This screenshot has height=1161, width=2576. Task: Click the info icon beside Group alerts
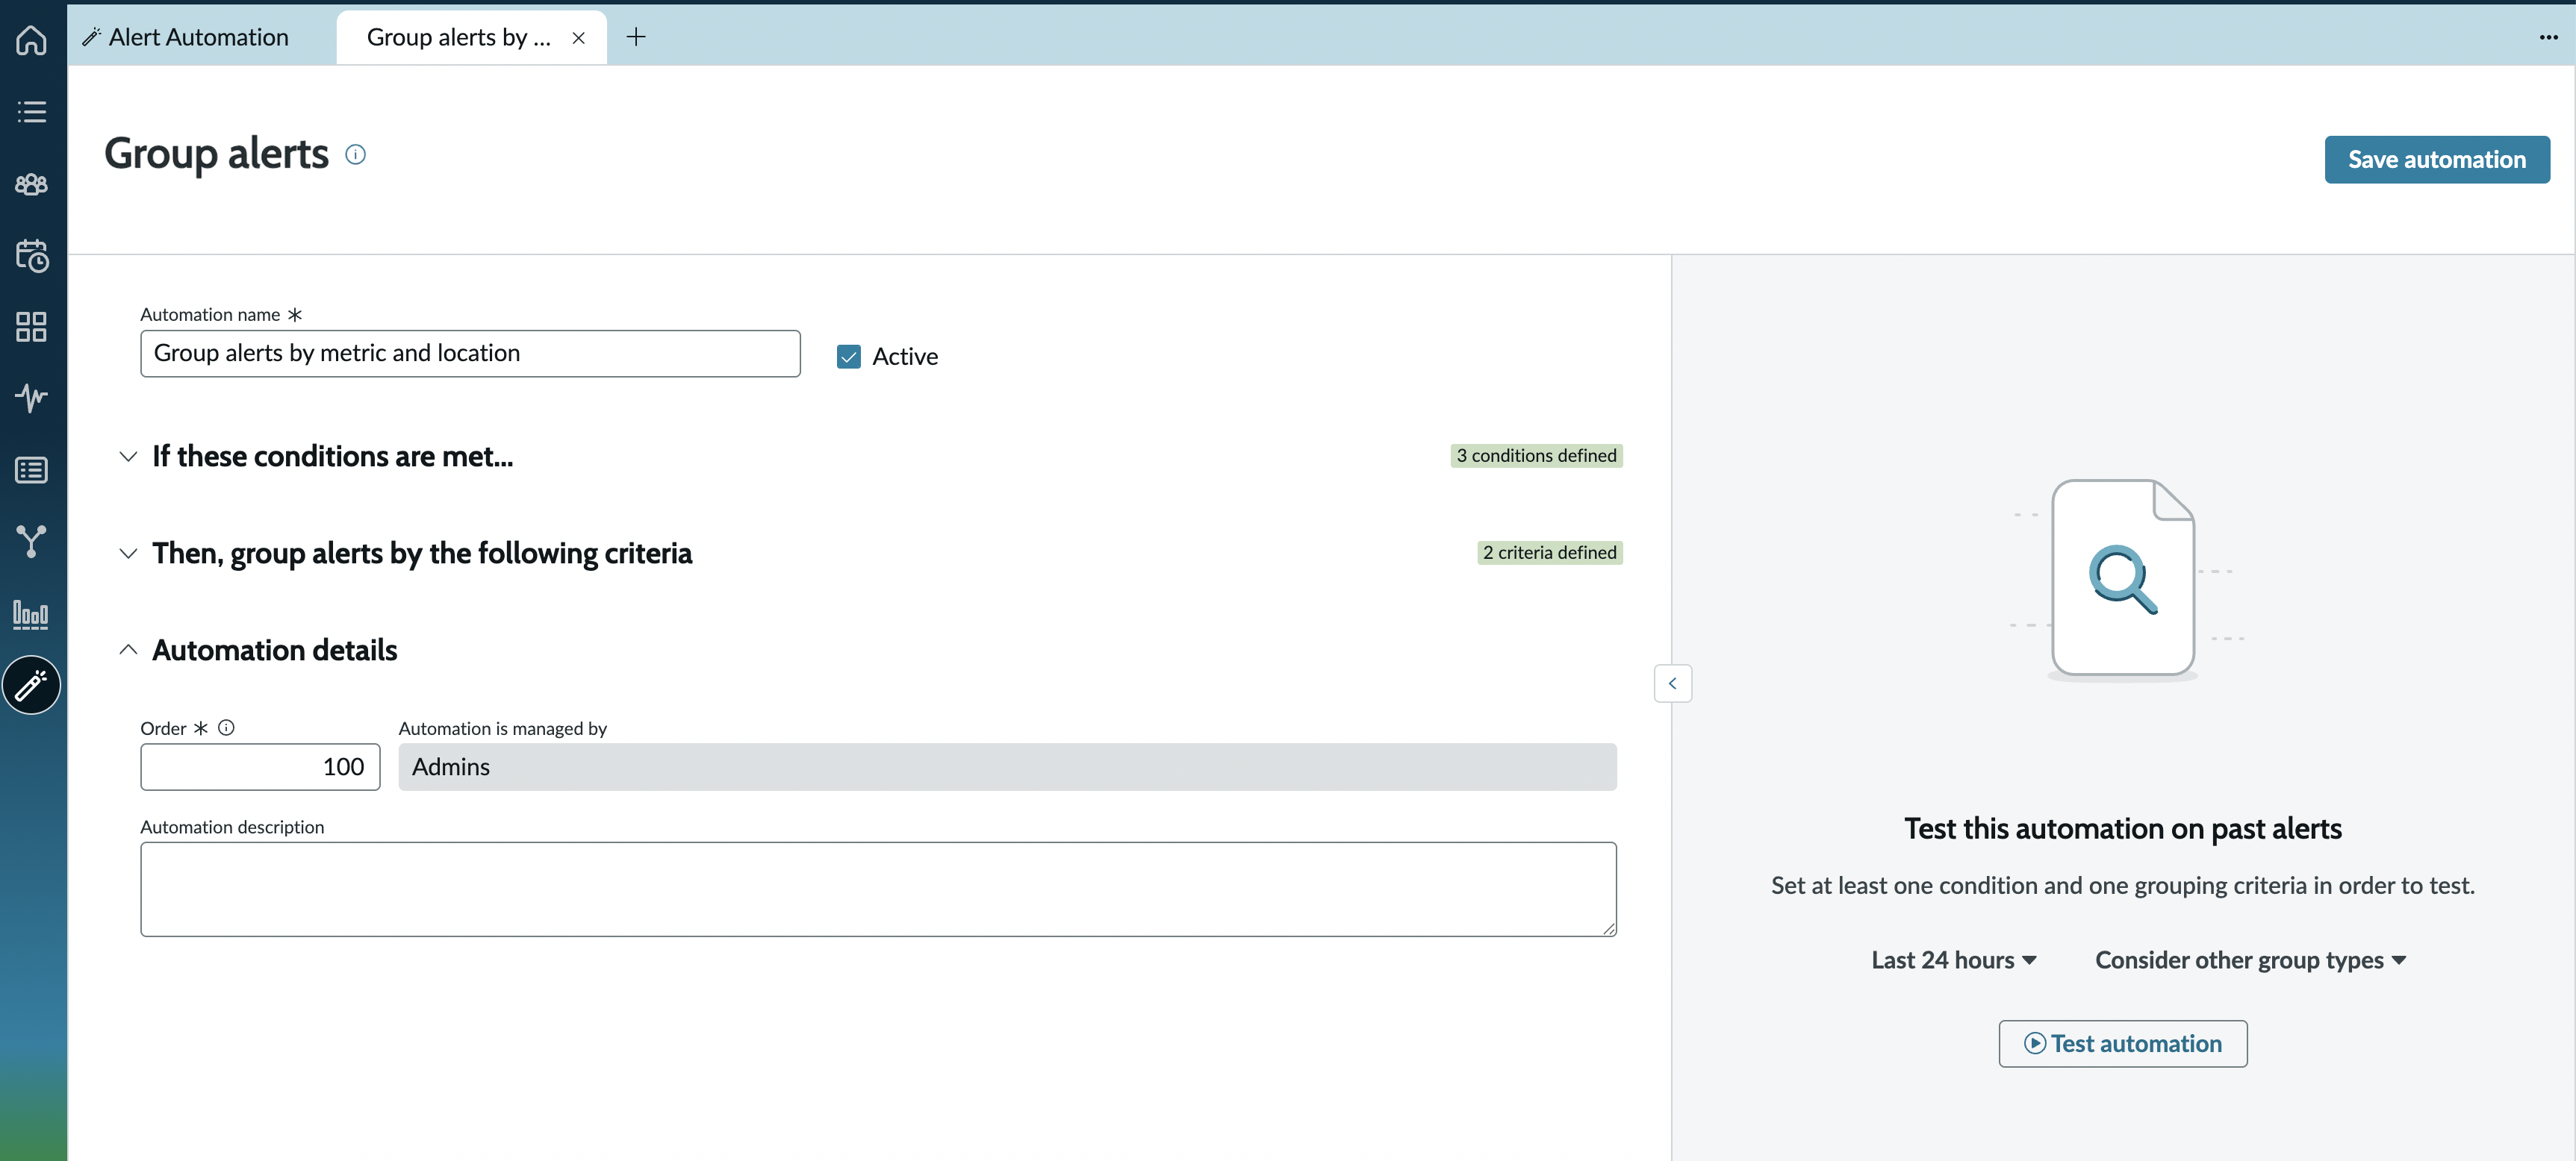point(355,154)
